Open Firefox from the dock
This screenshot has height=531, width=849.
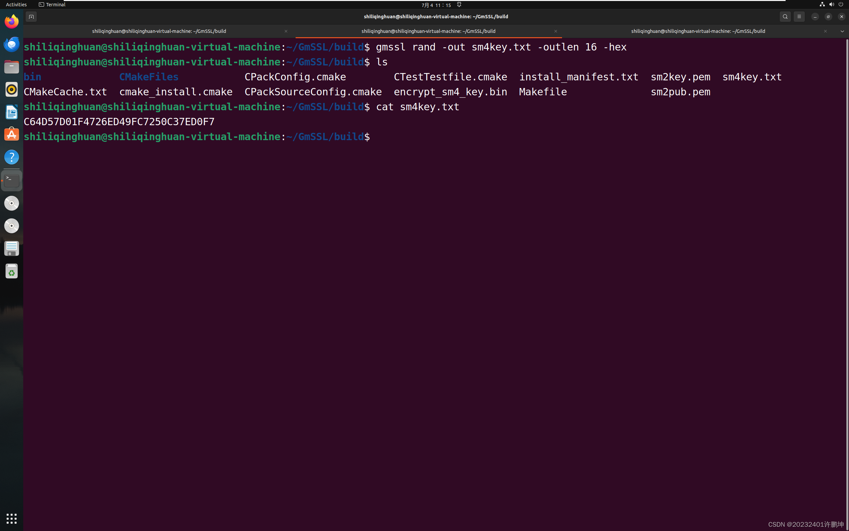click(x=12, y=22)
